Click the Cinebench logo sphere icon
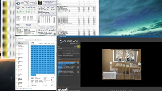Screen dimensions: 162x91 61,41
